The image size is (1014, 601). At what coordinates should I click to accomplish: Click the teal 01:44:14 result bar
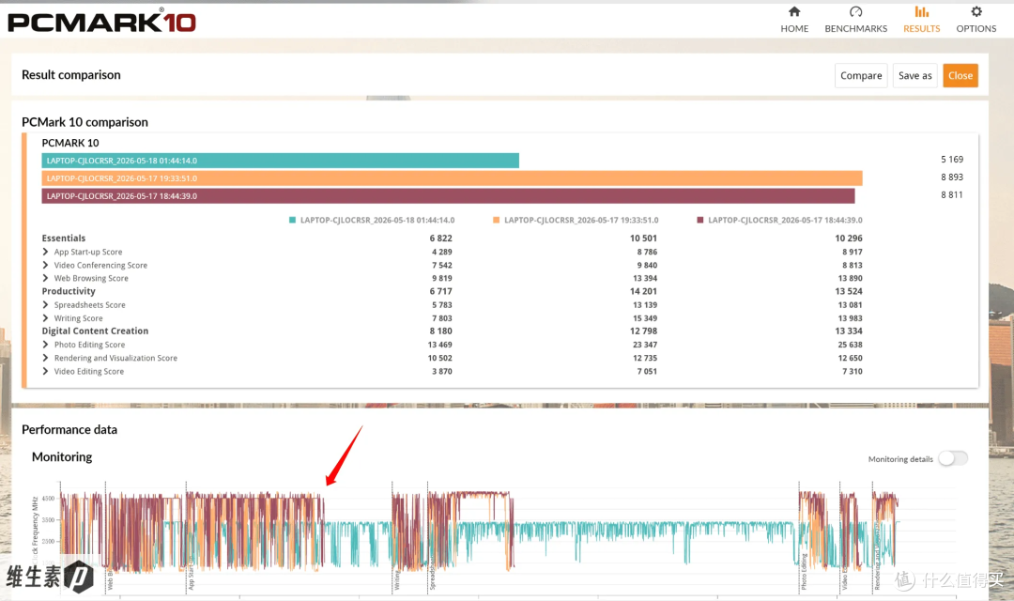(x=280, y=161)
